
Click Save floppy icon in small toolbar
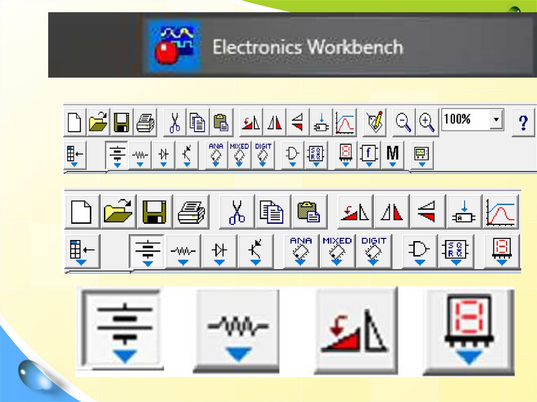122,122
